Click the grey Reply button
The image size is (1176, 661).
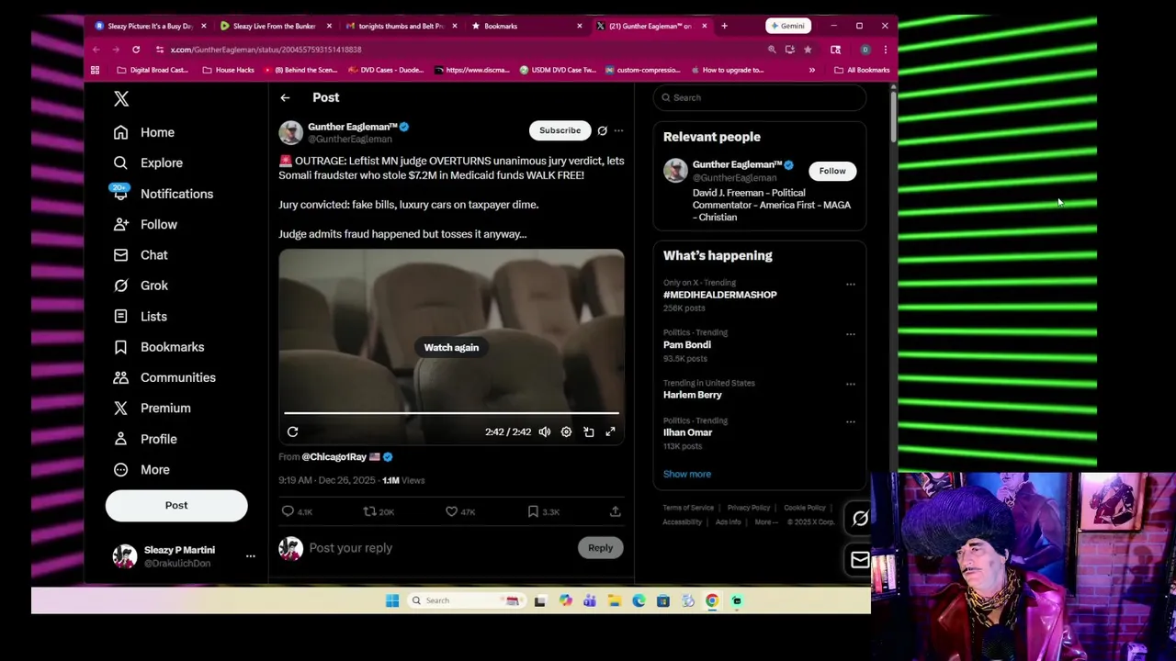[600, 548]
